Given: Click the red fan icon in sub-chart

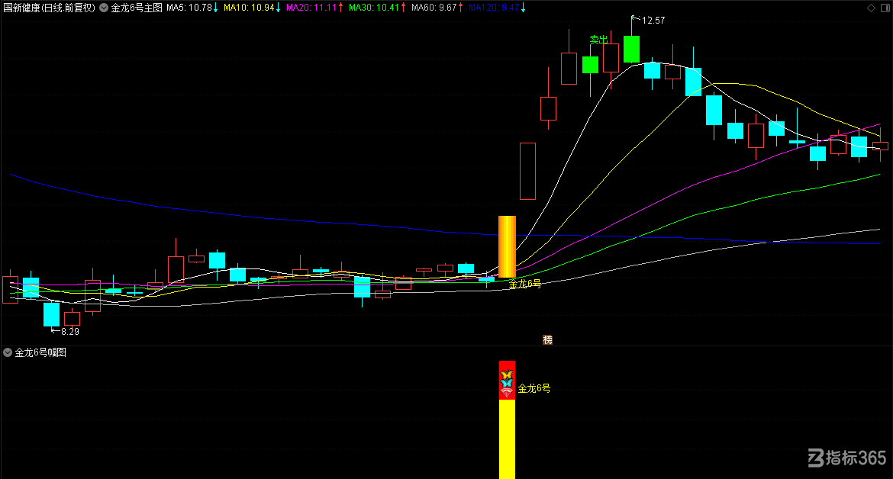Looking at the screenshot, I should click(x=507, y=393).
